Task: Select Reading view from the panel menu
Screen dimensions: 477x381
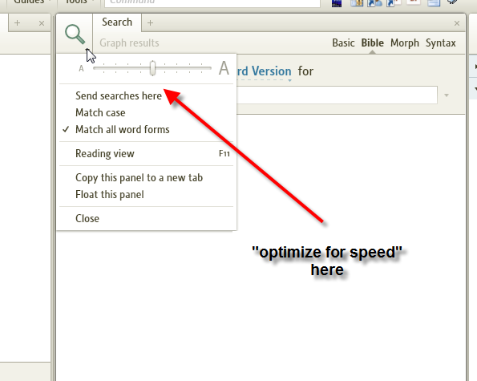Action: tap(105, 153)
